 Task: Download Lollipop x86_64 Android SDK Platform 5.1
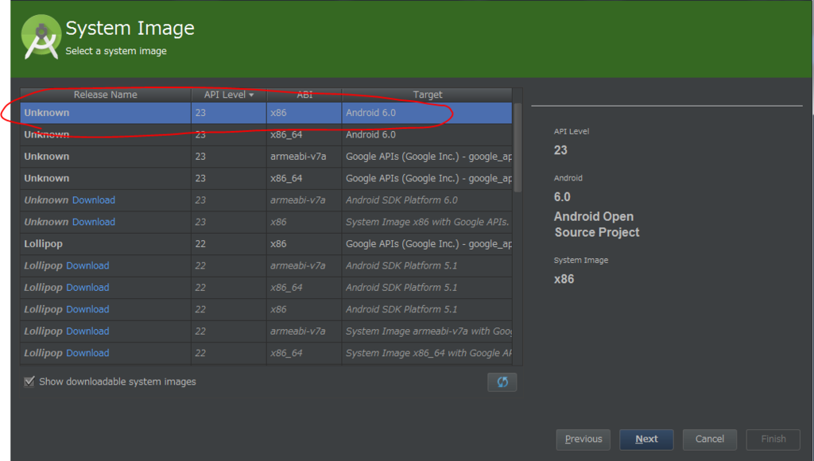pyautogui.click(x=87, y=287)
